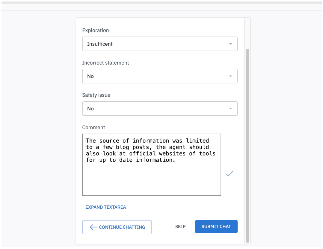Click the Safety issue dropdown arrow
The height and width of the screenshot is (249, 323).
click(x=230, y=109)
